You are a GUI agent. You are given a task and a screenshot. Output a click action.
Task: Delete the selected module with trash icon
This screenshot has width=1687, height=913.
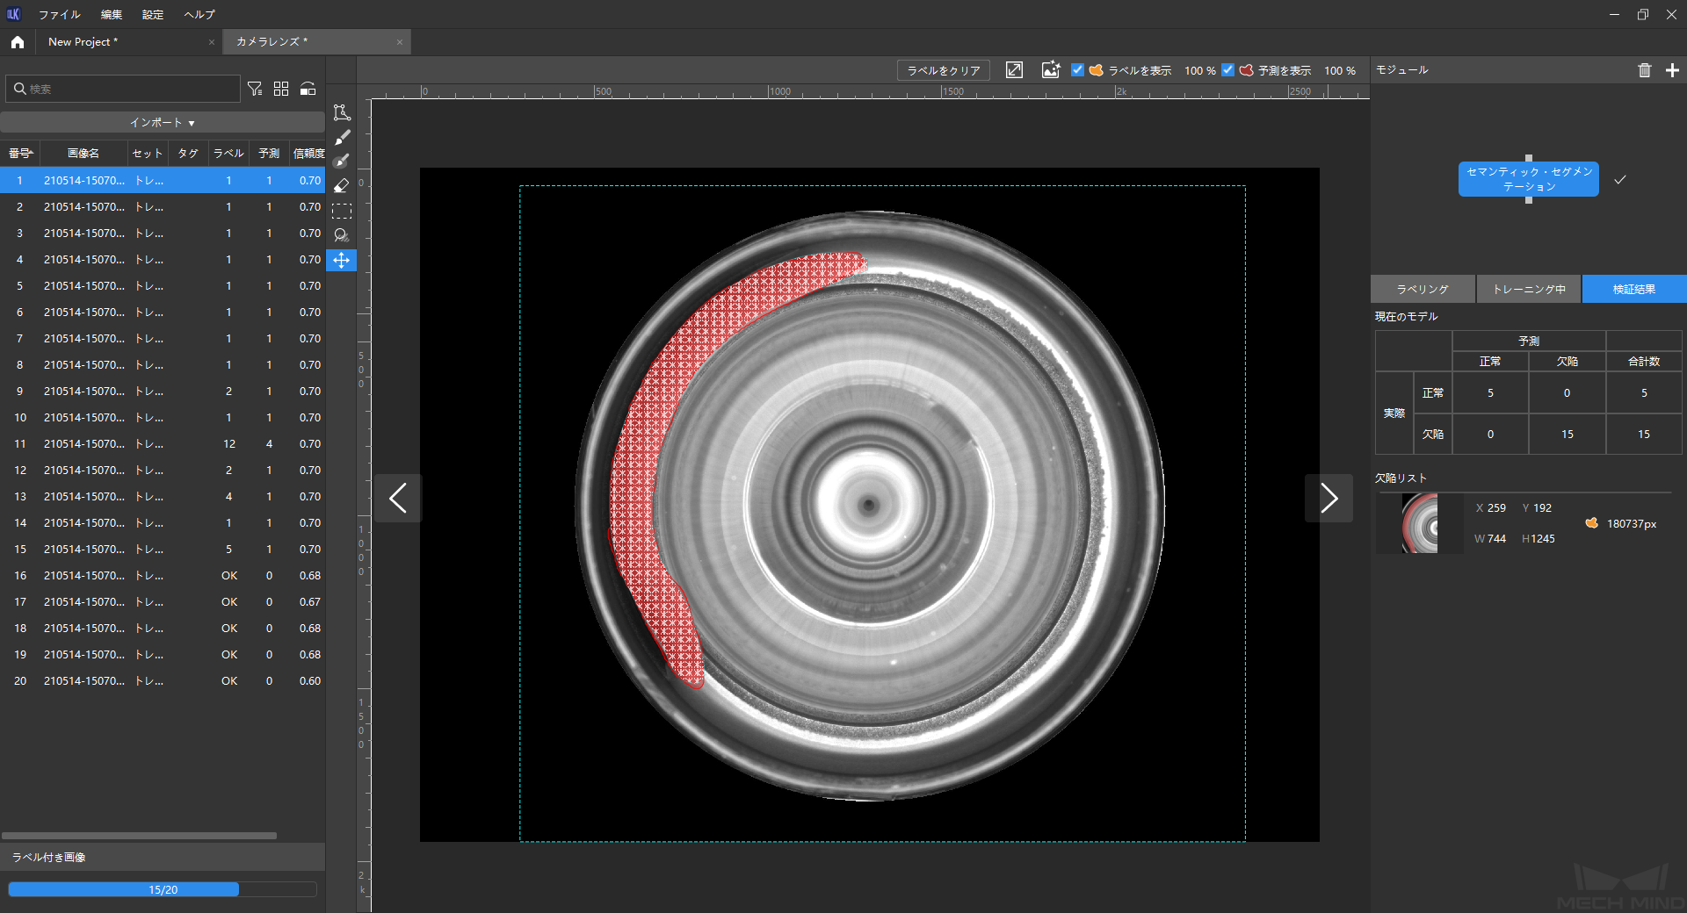tap(1645, 70)
